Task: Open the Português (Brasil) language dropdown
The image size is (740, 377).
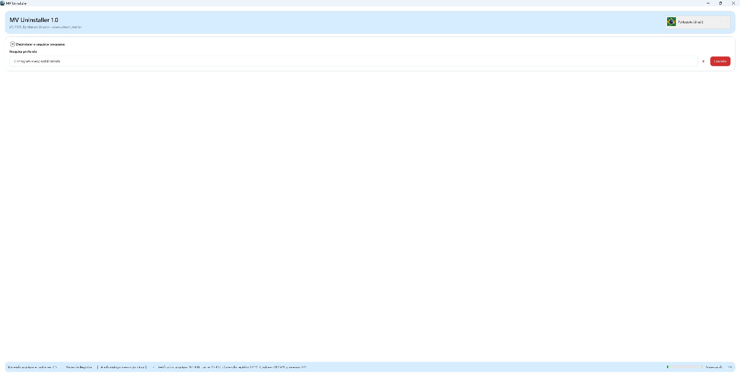Action: (698, 22)
